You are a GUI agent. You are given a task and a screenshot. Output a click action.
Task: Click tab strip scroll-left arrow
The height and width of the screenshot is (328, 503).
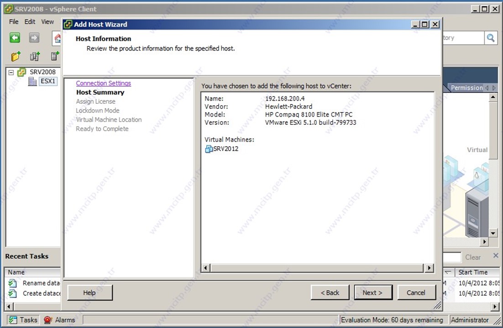click(x=487, y=87)
